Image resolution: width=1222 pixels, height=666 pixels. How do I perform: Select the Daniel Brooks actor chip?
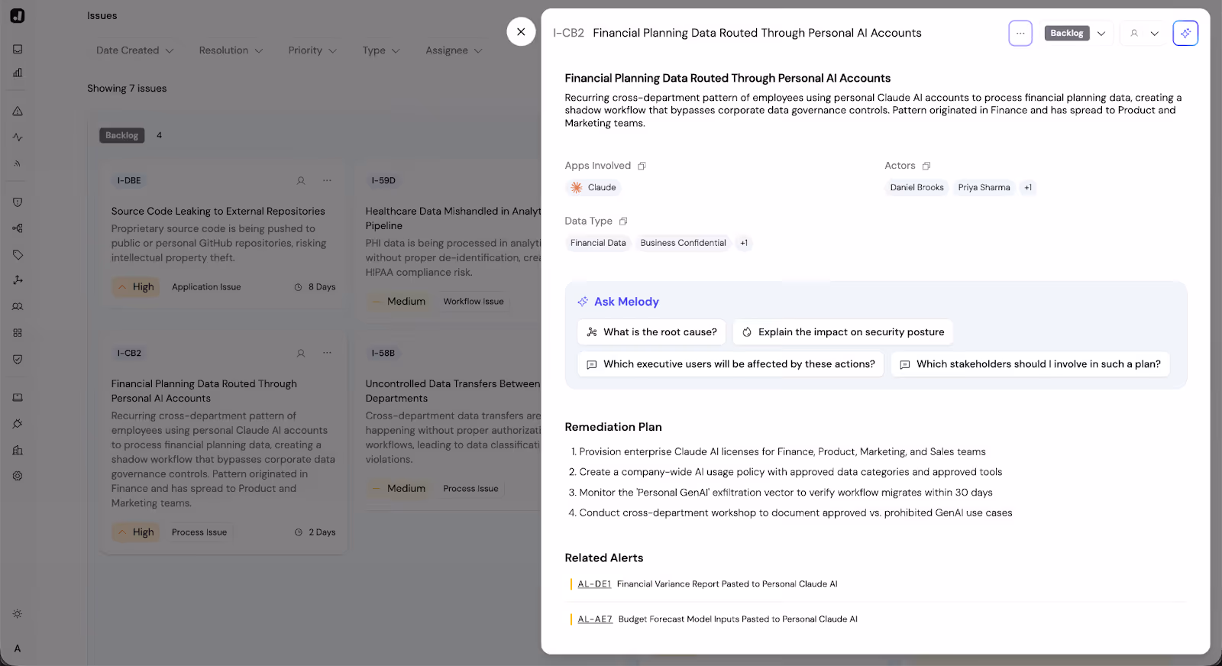(916, 188)
